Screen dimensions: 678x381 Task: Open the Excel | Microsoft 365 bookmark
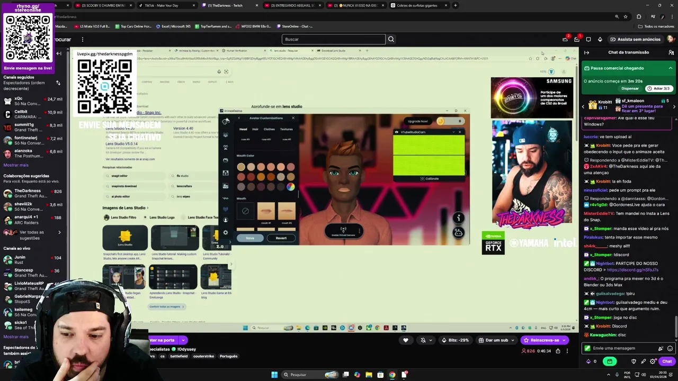coord(173,26)
